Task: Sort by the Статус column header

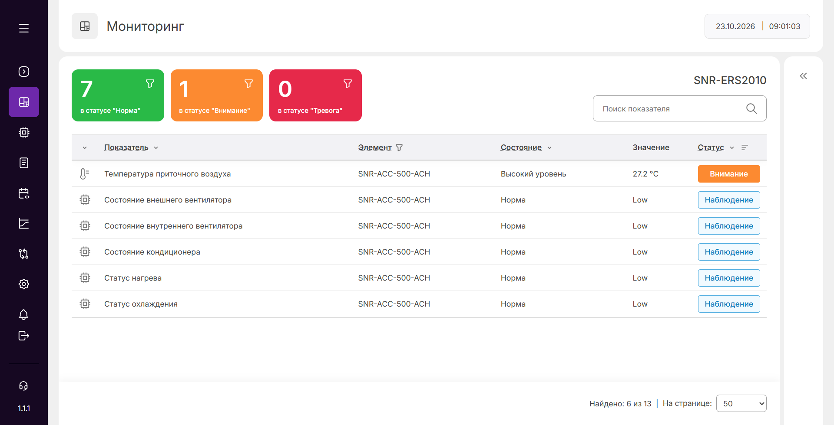Action: 711,147
